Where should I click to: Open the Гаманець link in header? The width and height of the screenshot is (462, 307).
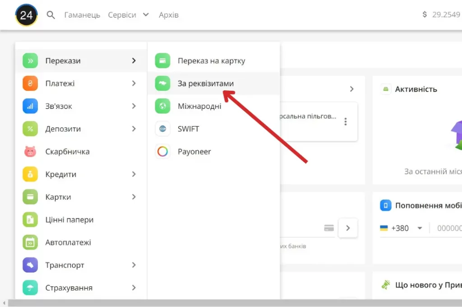82,15
